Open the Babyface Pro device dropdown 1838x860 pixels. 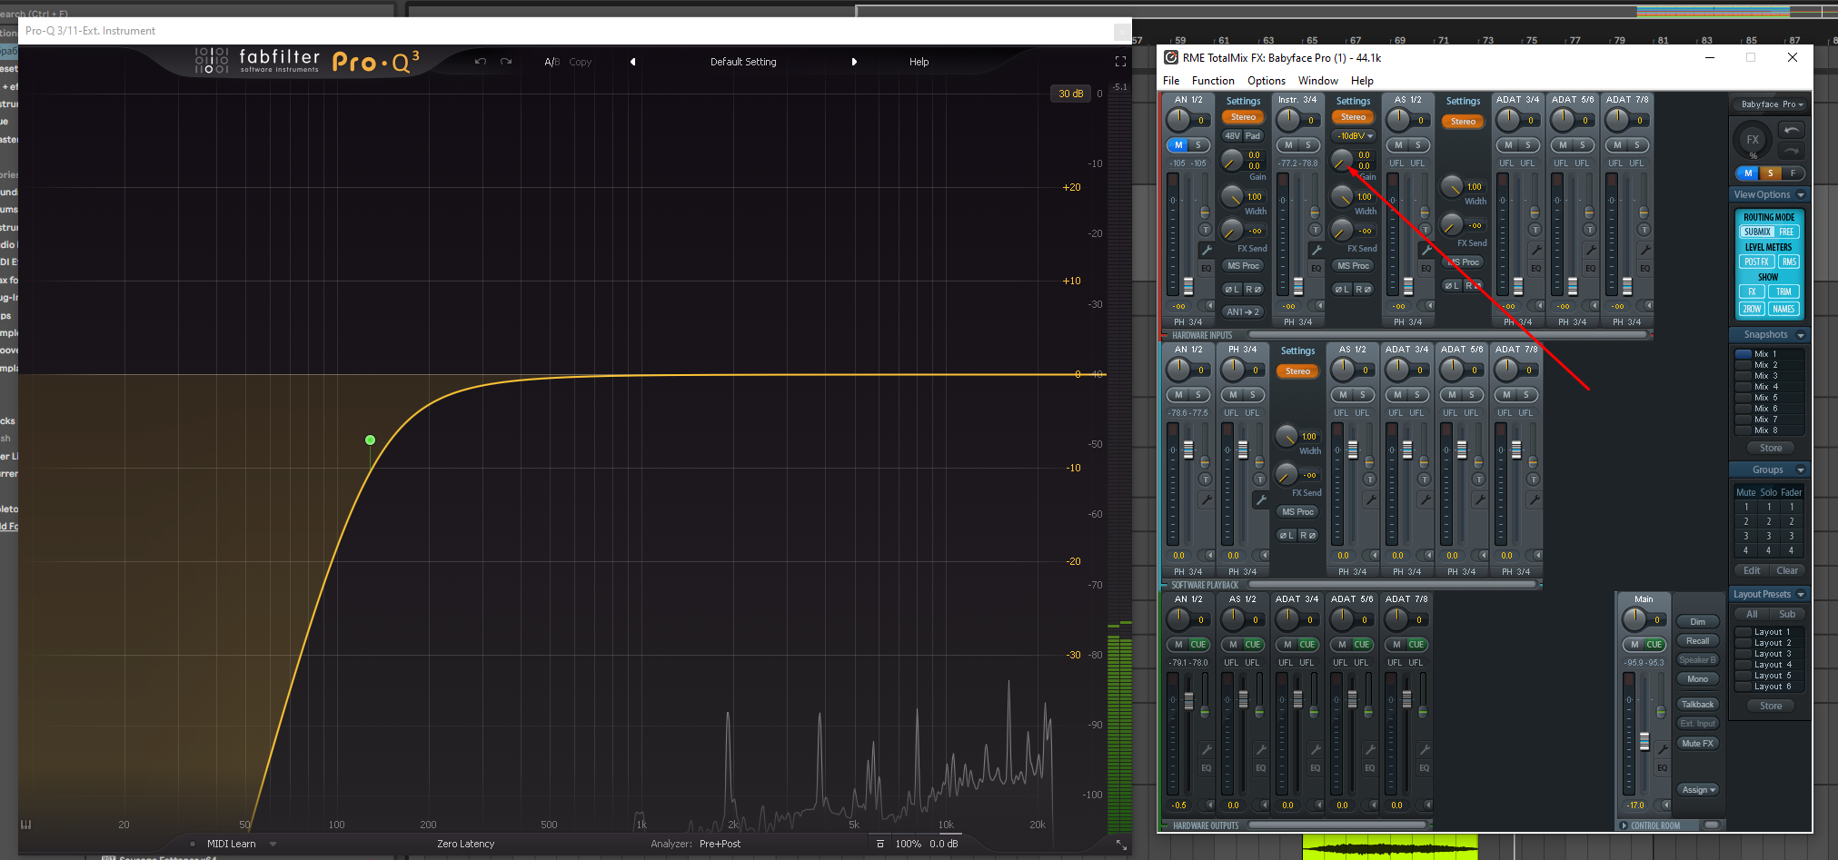point(1769,104)
